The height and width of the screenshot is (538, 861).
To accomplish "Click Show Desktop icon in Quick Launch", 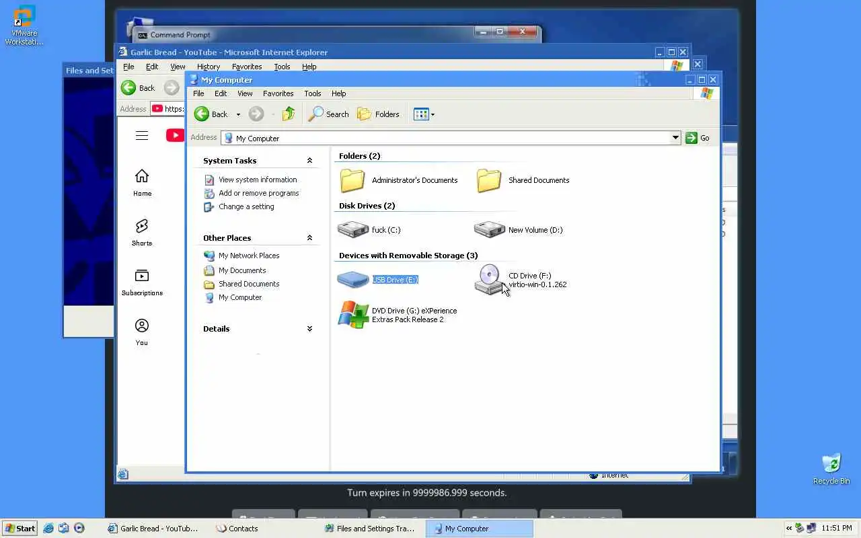I will [x=63, y=529].
